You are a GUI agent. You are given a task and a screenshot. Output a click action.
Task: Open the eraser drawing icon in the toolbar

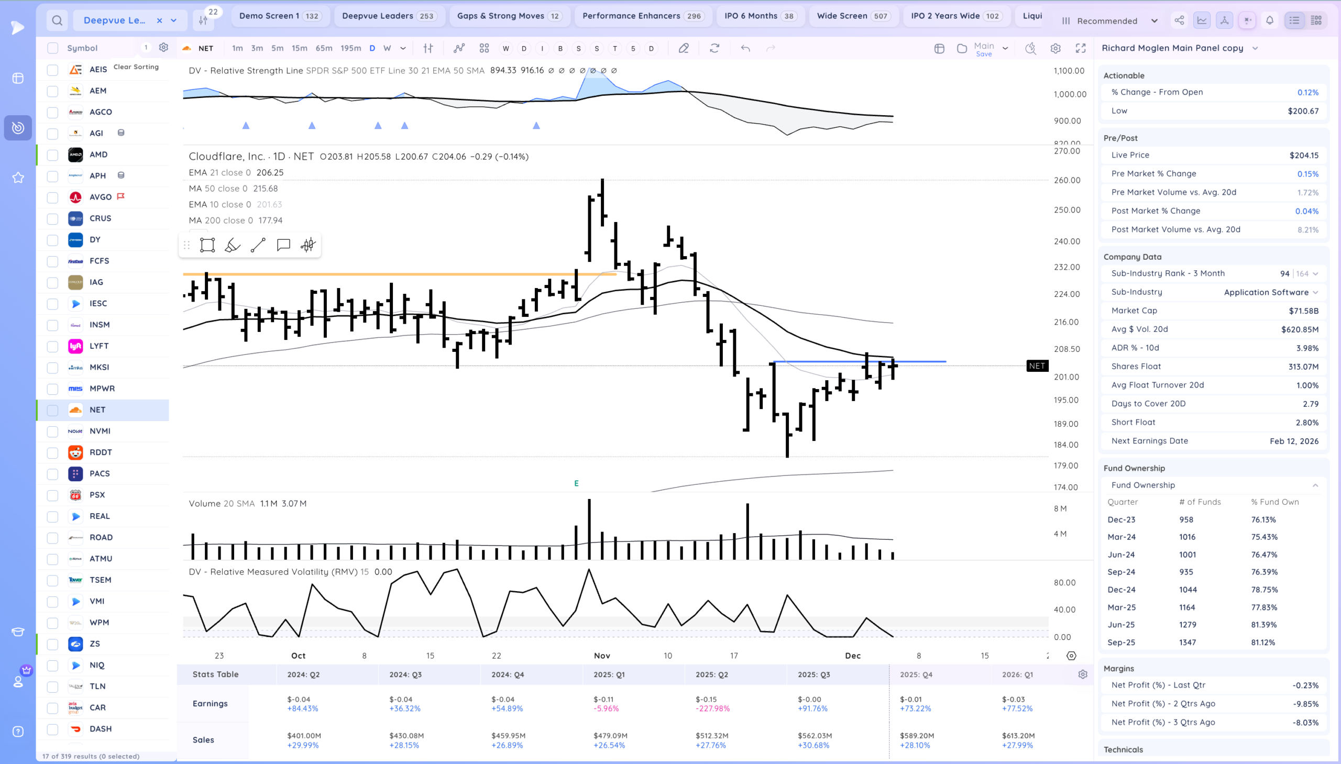[684, 48]
